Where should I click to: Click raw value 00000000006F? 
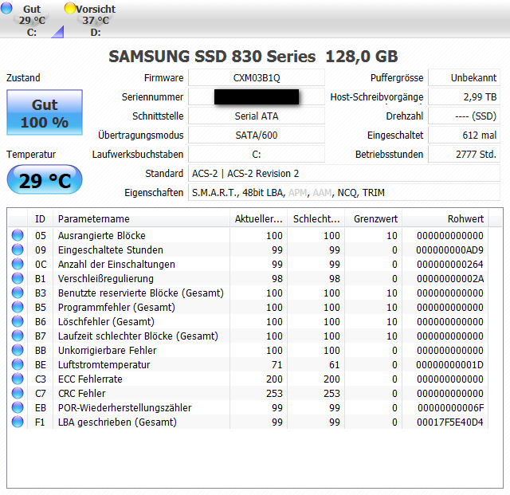point(450,408)
